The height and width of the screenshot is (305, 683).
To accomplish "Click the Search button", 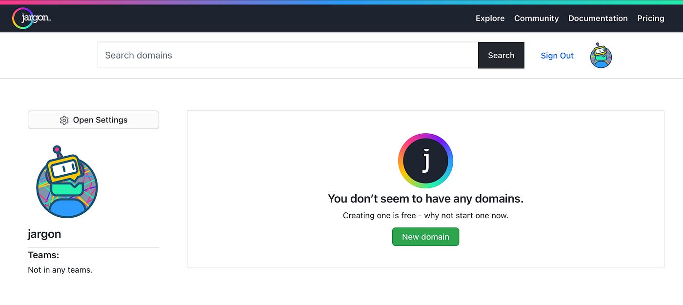I will click(501, 55).
